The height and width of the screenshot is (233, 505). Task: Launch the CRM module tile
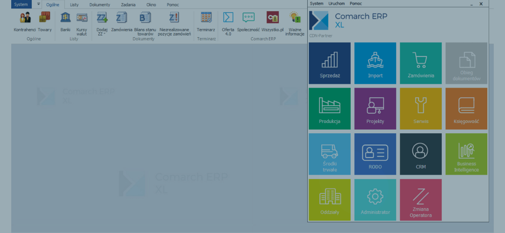point(421,154)
